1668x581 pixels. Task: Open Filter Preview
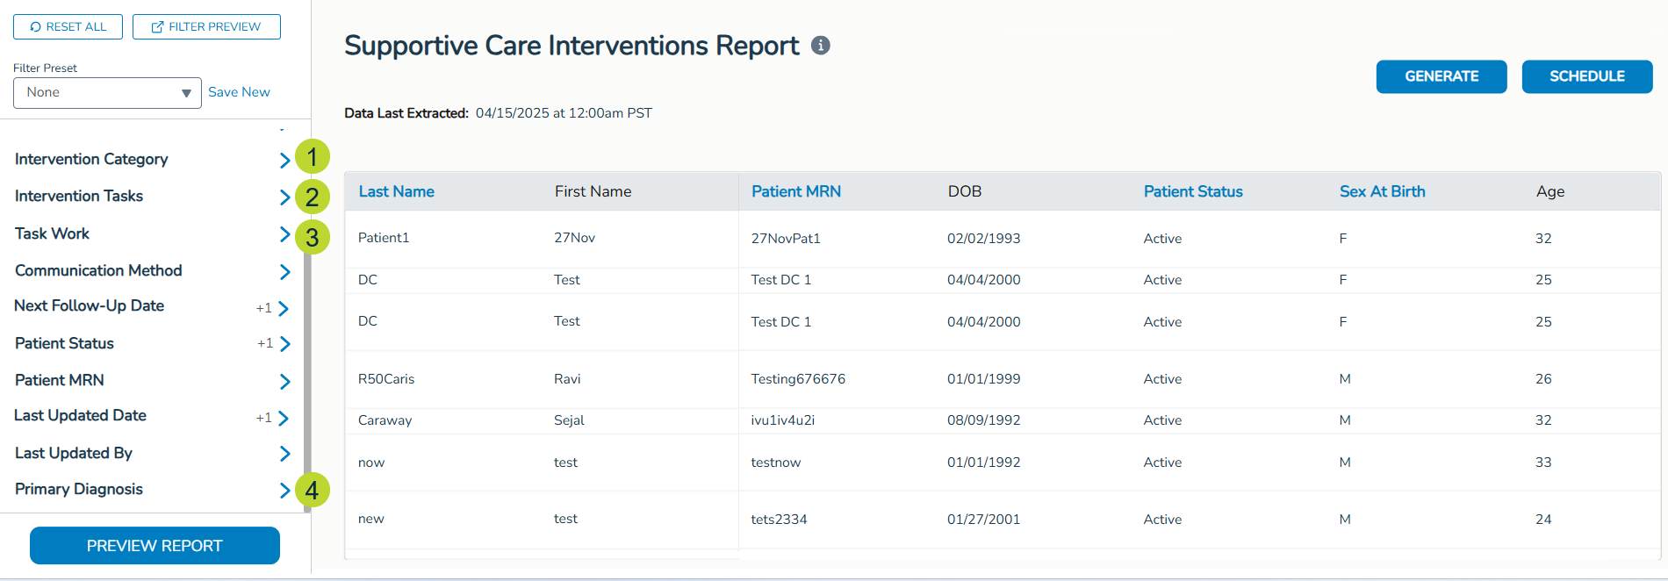(206, 27)
